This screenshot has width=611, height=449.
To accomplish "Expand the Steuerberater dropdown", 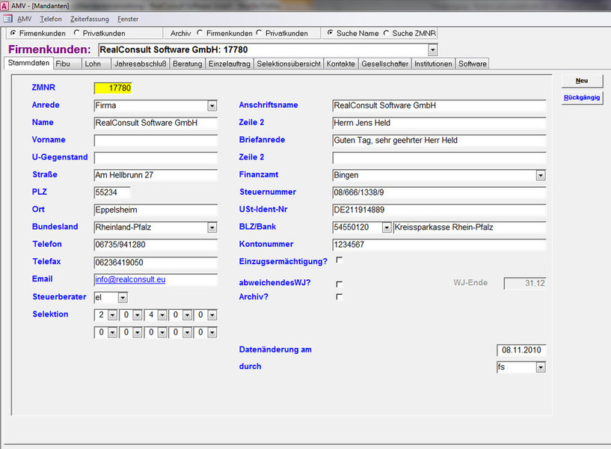I will [123, 298].
